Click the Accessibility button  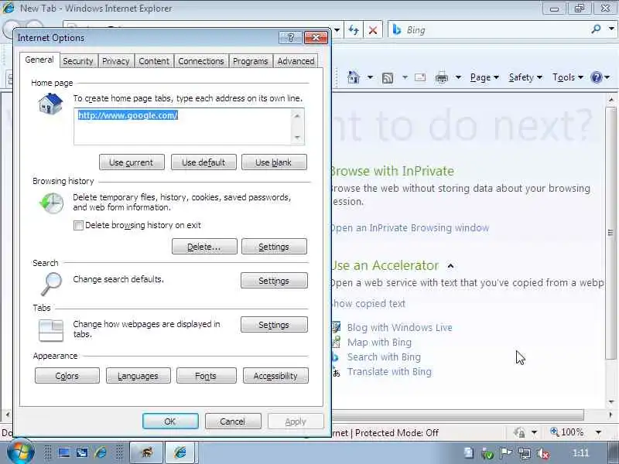click(x=275, y=376)
